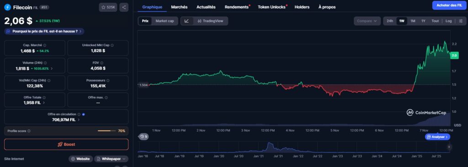Open the share icon button
The image size is (468, 167).
124,7
